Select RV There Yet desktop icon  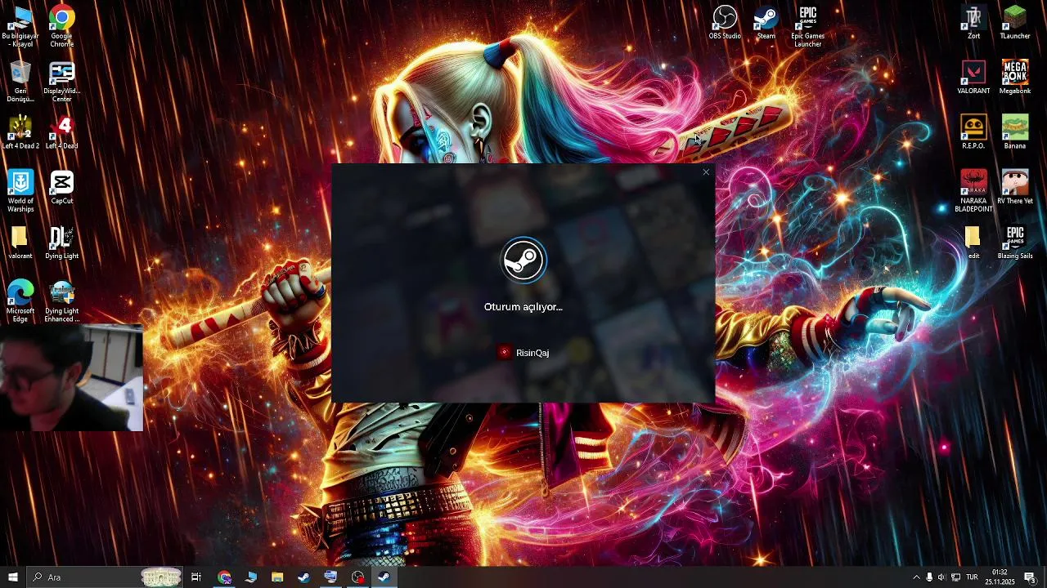(1015, 187)
